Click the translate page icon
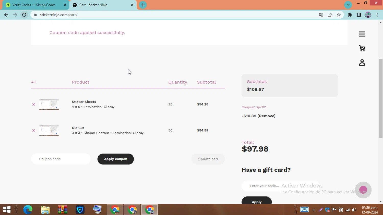 point(321,15)
